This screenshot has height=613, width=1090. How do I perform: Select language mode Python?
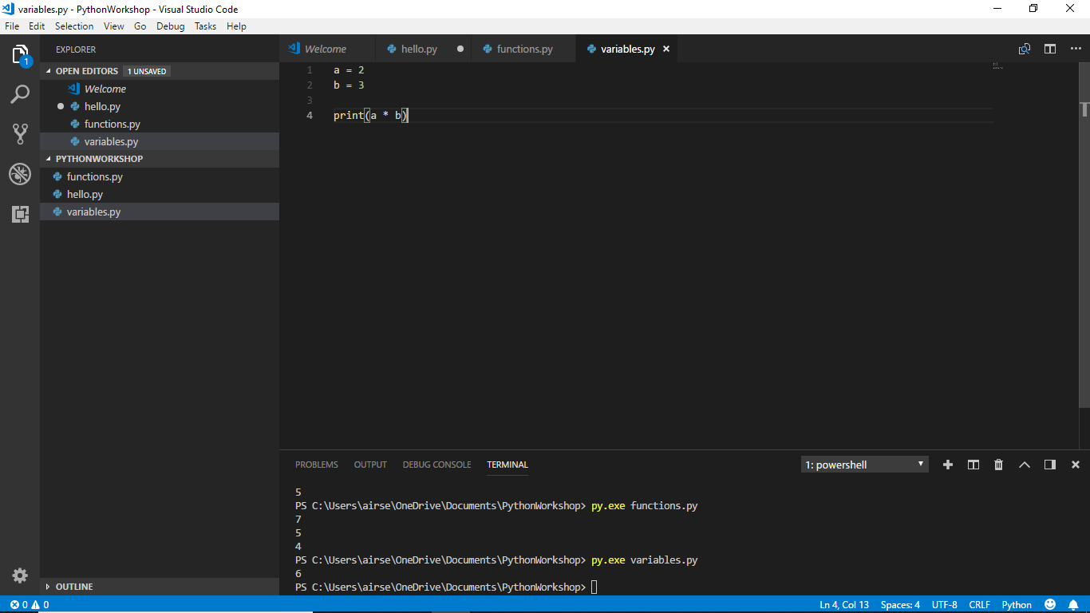coord(1017,605)
